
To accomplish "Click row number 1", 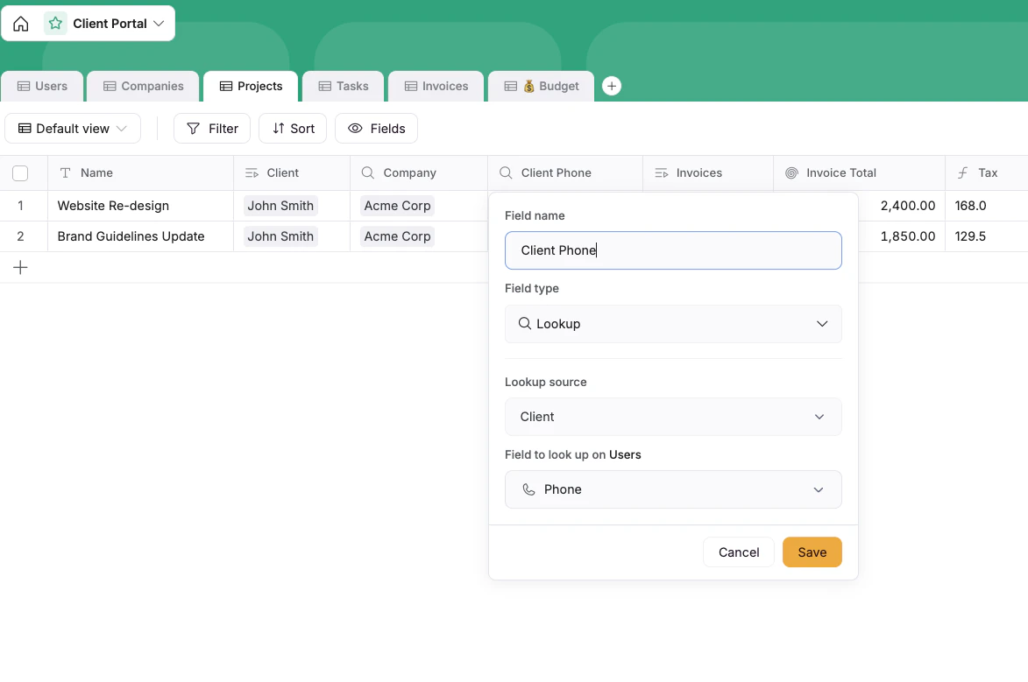I will 20,206.
